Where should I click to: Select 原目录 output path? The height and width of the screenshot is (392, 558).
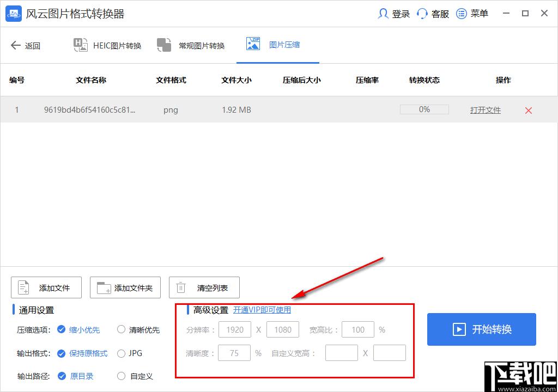pyautogui.click(x=75, y=376)
